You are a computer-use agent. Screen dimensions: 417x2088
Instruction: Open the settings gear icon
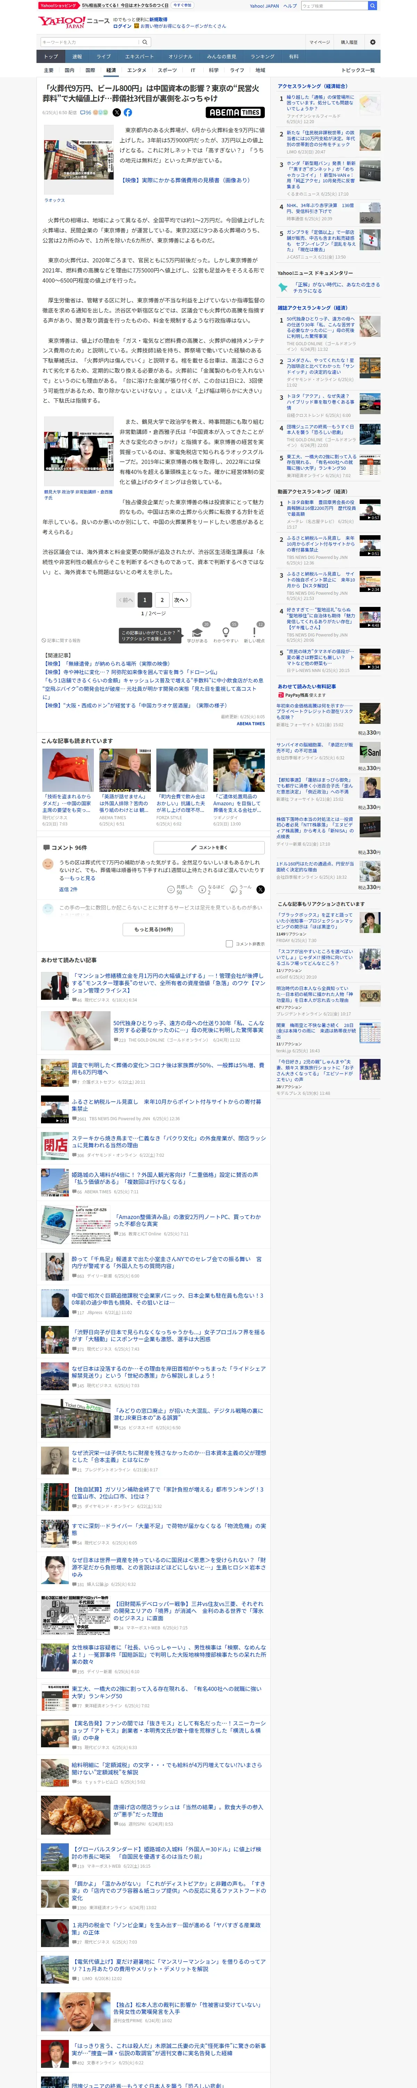[x=373, y=42]
